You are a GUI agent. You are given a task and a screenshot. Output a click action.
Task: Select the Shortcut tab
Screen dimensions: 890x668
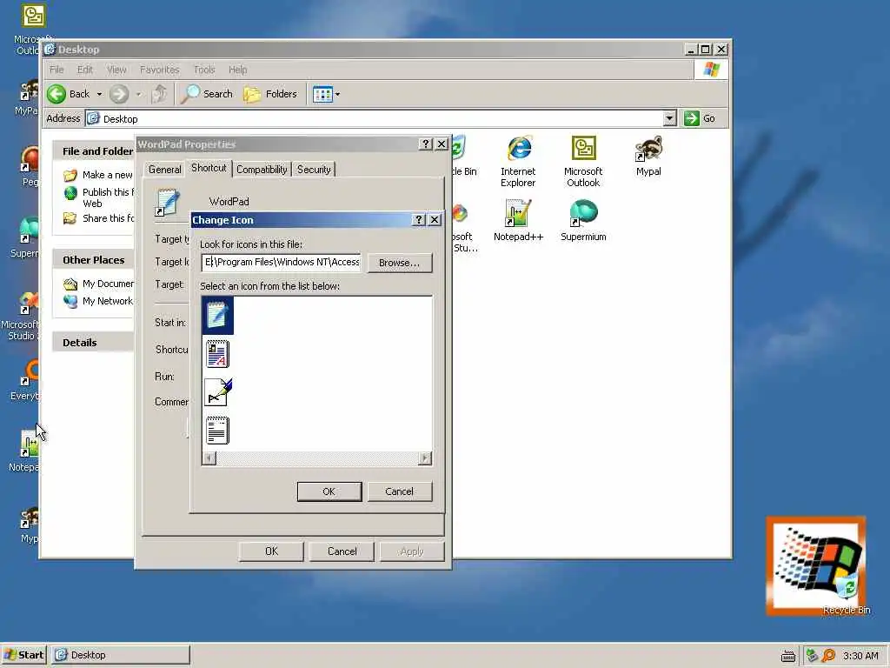(209, 168)
